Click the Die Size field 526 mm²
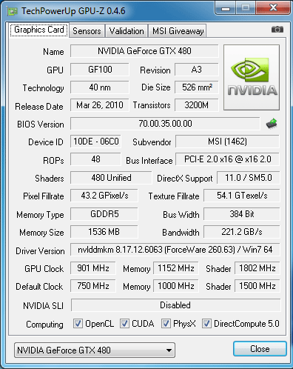Image resolution: width=293 pixels, height=369 pixels. pos(197,87)
